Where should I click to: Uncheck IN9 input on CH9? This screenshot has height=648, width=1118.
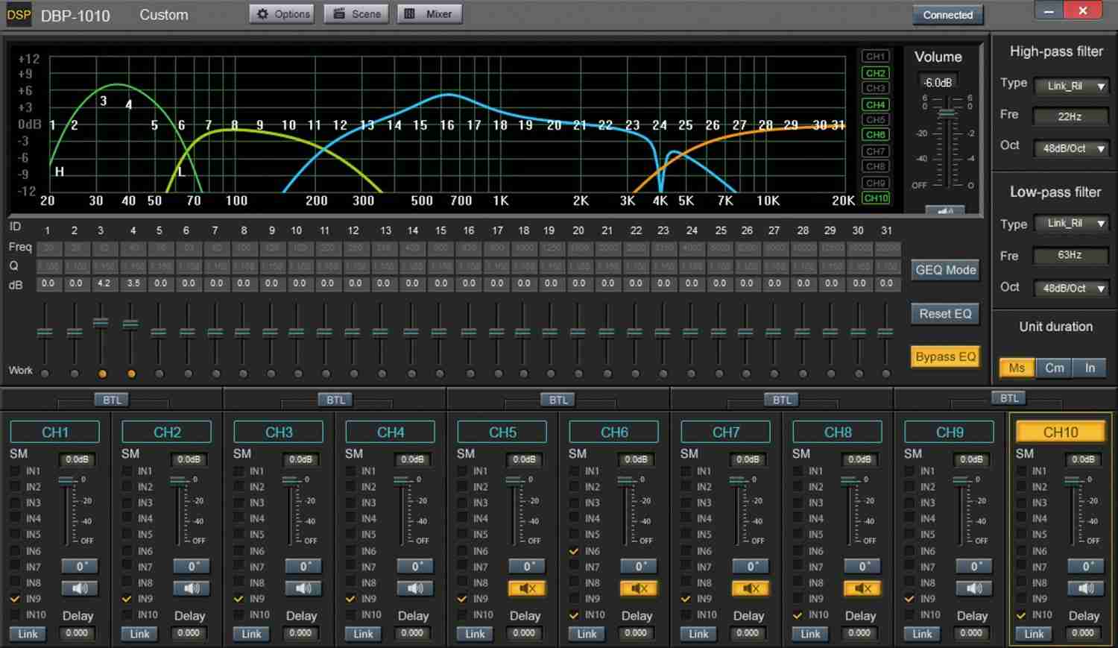909,598
